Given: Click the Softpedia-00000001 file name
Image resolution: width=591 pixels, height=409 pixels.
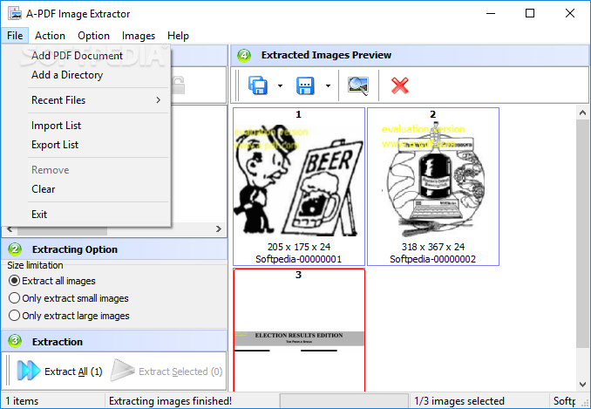Looking at the screenshot, I should pos(298,259).
